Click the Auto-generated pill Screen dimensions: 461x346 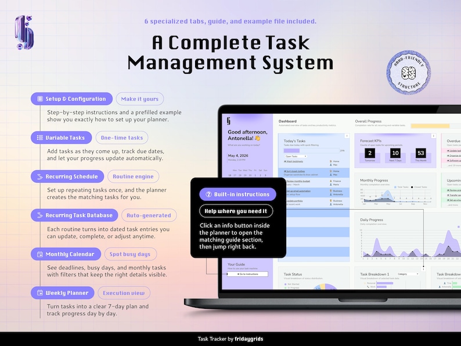tap(149, 215)
